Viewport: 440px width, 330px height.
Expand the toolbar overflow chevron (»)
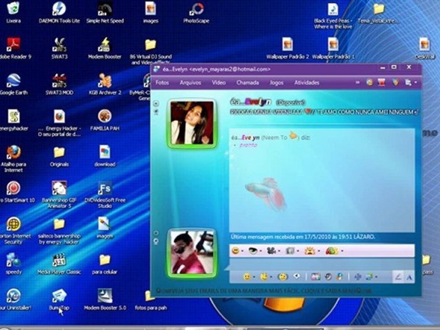point(357,82)
